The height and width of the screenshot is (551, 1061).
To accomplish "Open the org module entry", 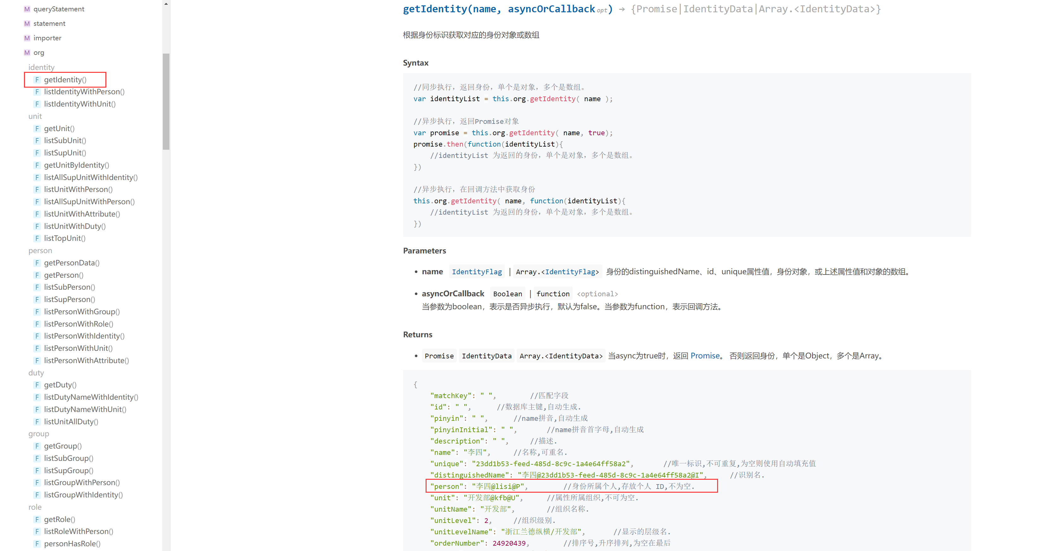I will tap(39, 53).
